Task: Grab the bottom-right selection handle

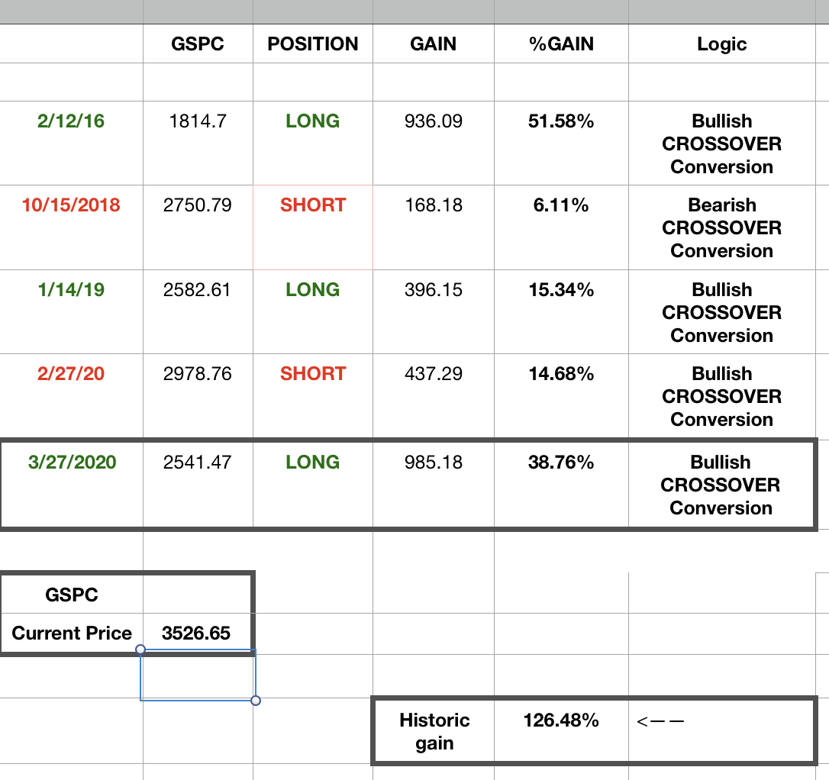Action: (x=256, y=701)
